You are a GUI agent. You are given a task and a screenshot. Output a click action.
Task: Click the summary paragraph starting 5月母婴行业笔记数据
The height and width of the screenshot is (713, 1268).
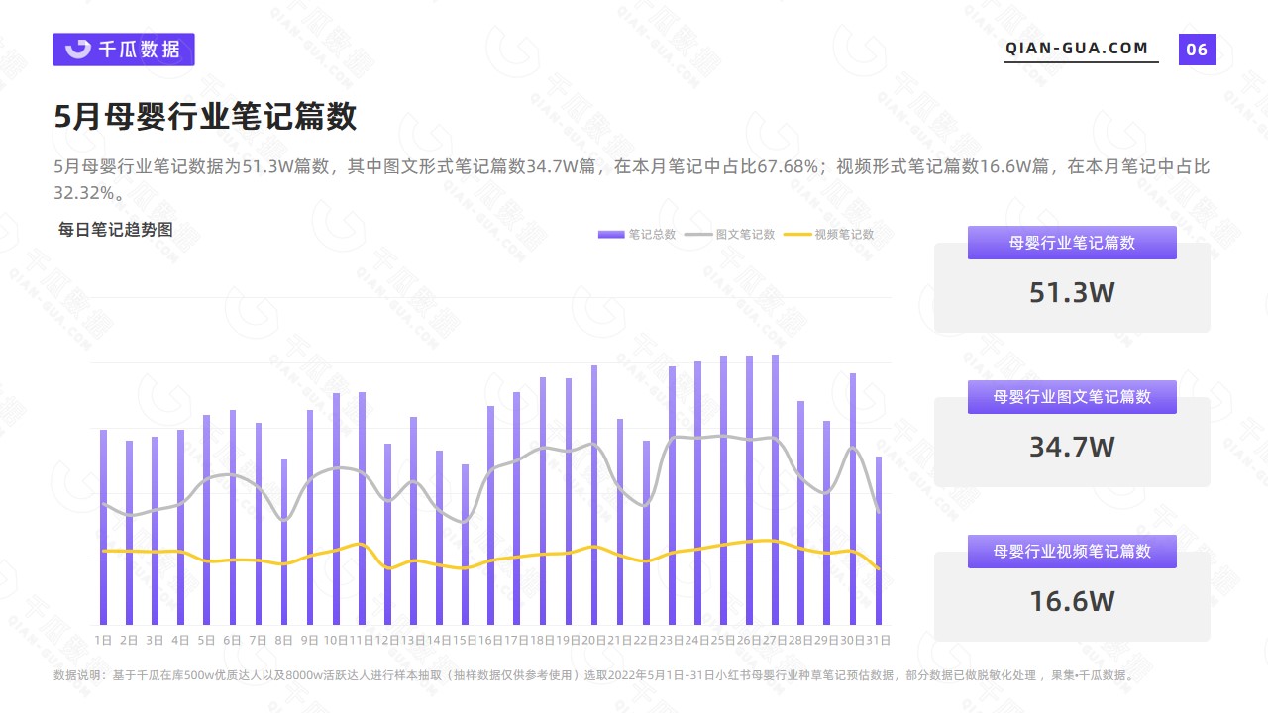point(632,179)
